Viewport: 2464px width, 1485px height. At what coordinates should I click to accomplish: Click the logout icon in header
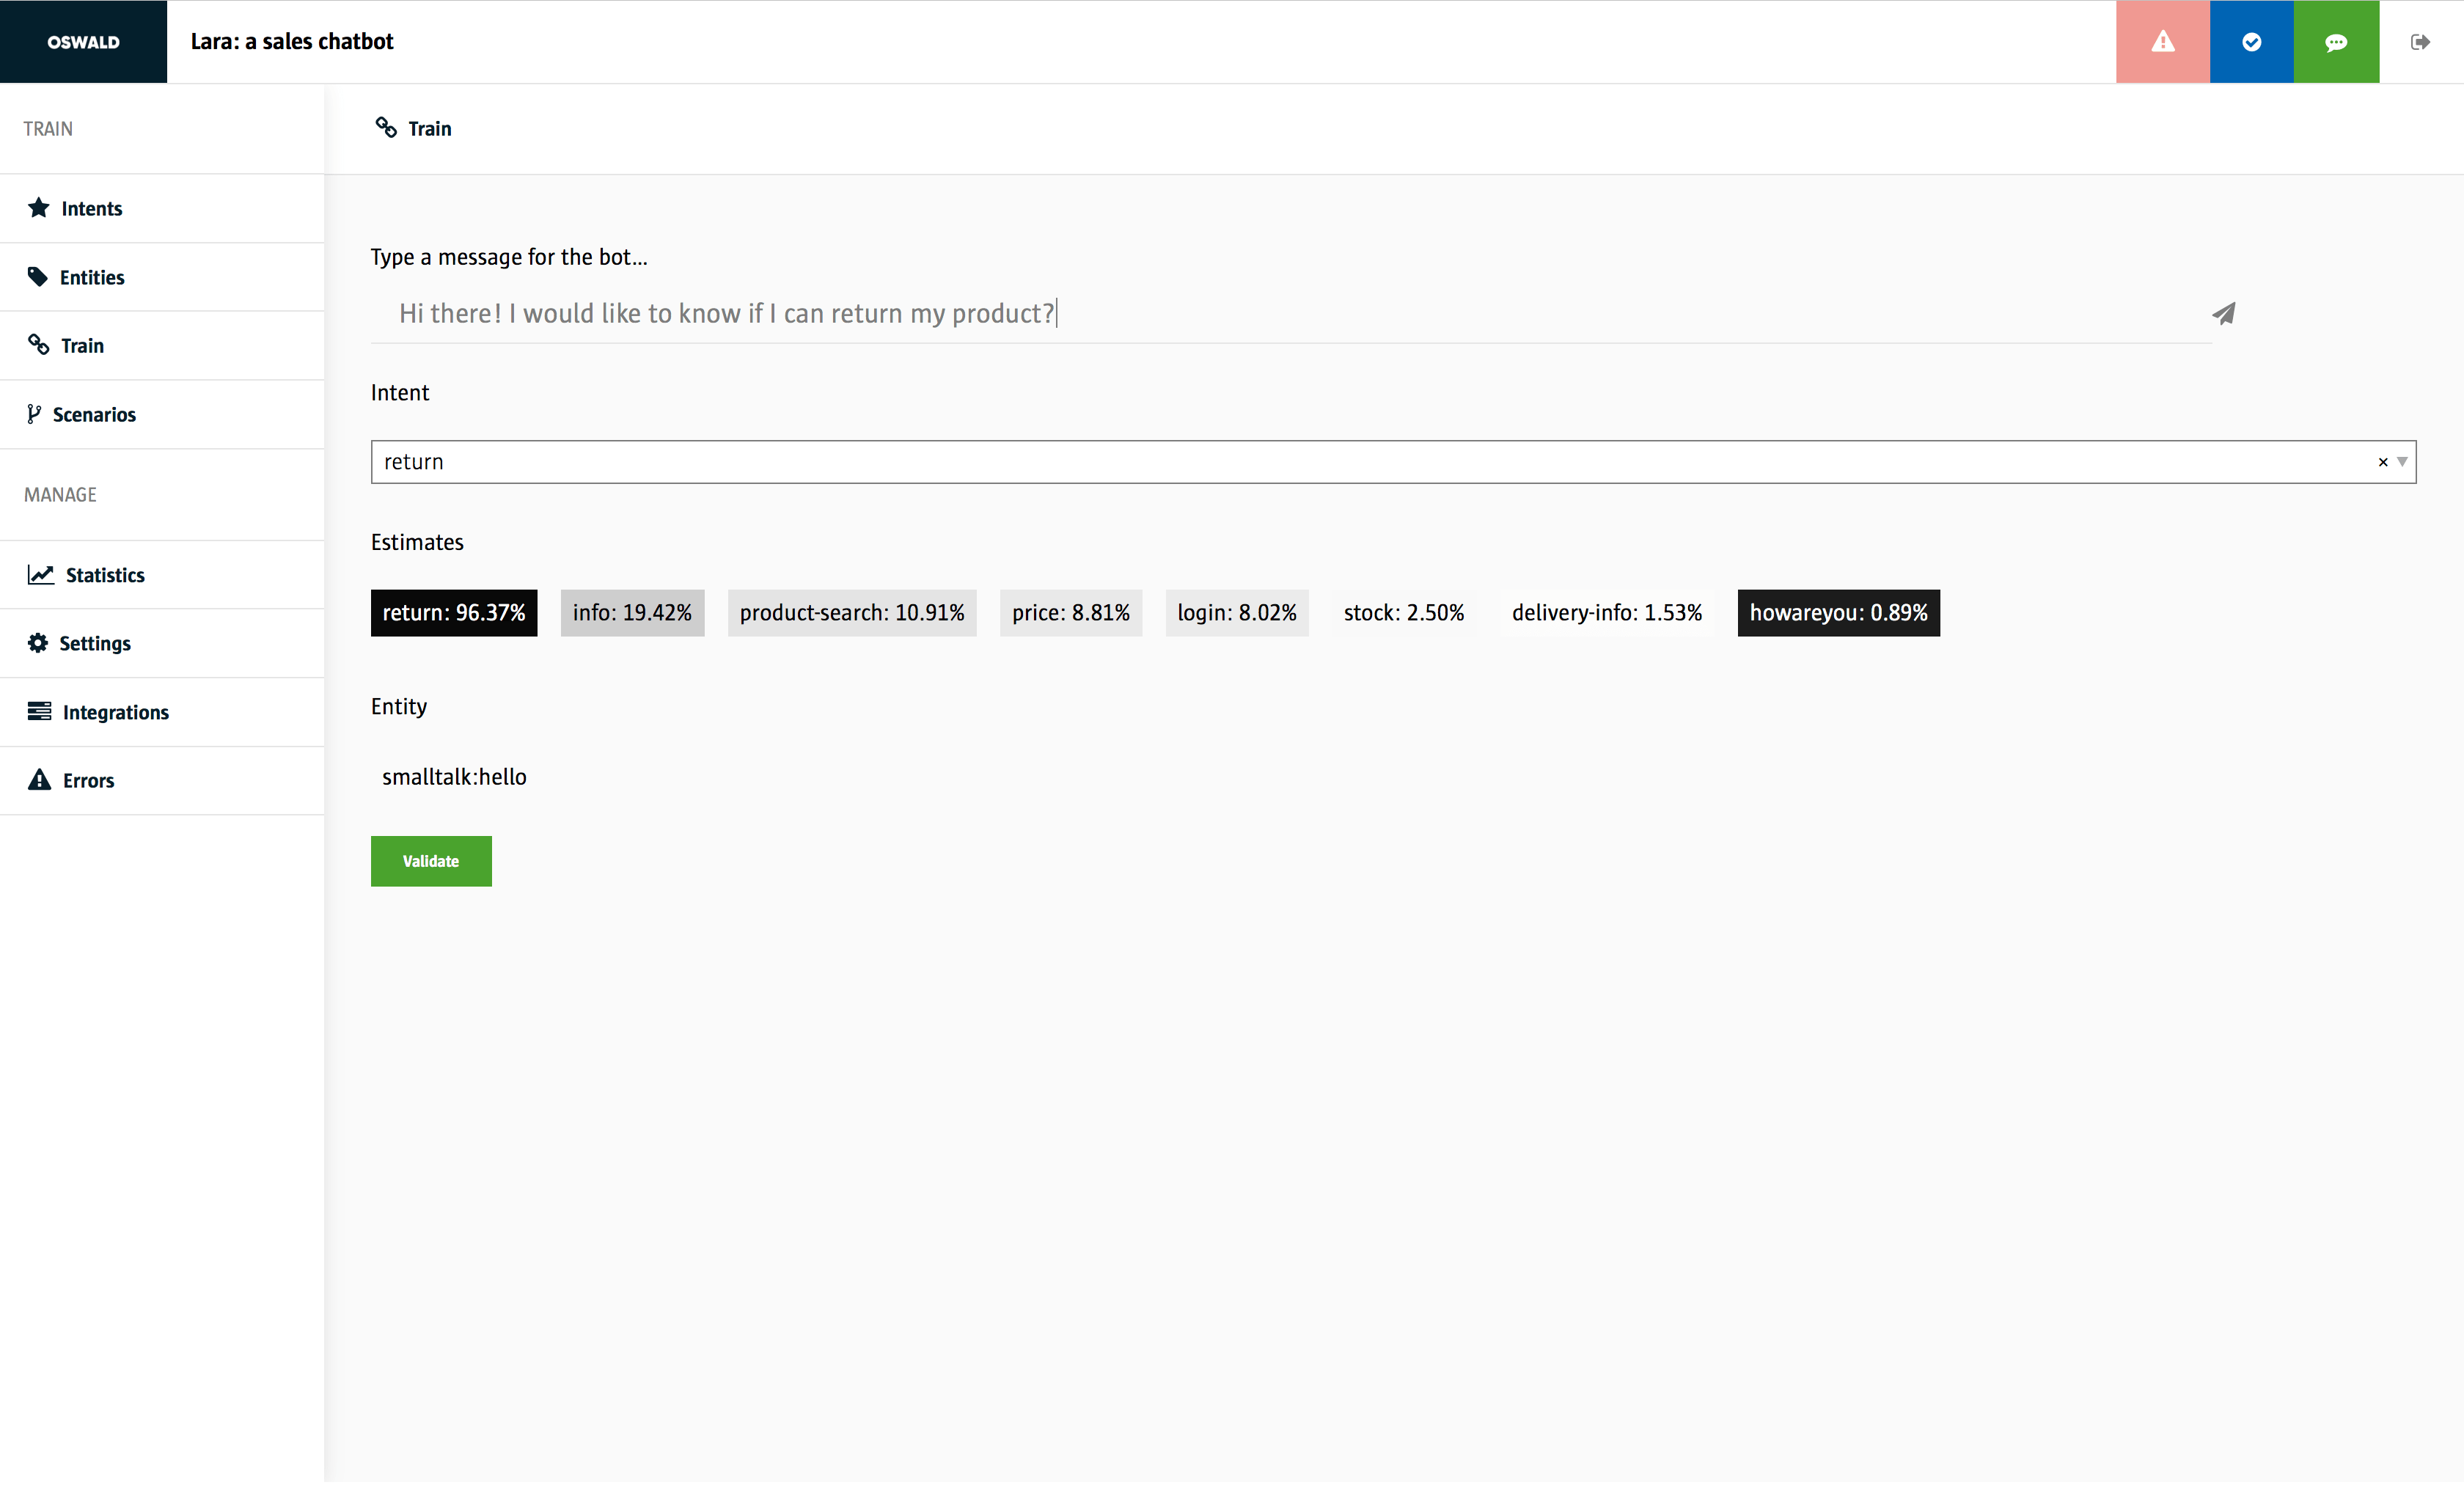[x=2419, y=42]
